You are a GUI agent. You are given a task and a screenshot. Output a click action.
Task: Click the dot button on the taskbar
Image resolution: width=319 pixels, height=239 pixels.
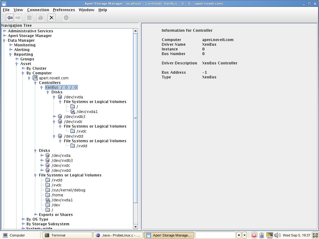pyautogui.click(x=239, y=235)
